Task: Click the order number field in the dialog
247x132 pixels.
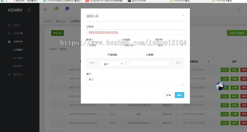Action: tap(135, 32)
